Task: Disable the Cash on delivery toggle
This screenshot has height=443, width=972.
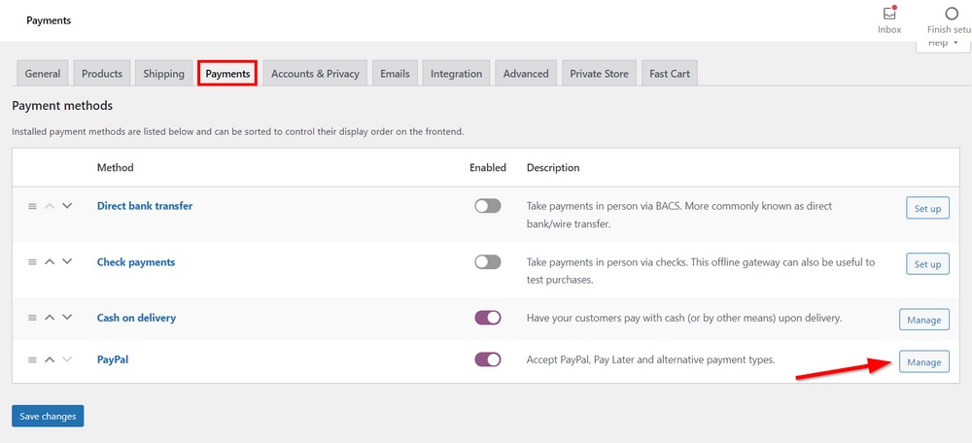Action: (487, 318)
